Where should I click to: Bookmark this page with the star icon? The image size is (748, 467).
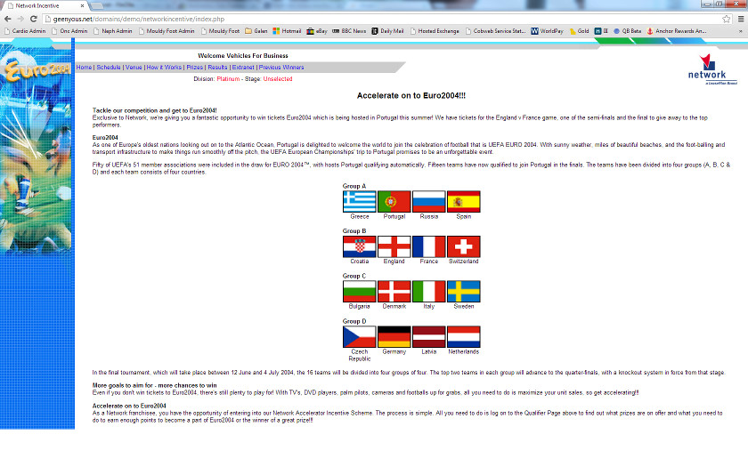726,19
